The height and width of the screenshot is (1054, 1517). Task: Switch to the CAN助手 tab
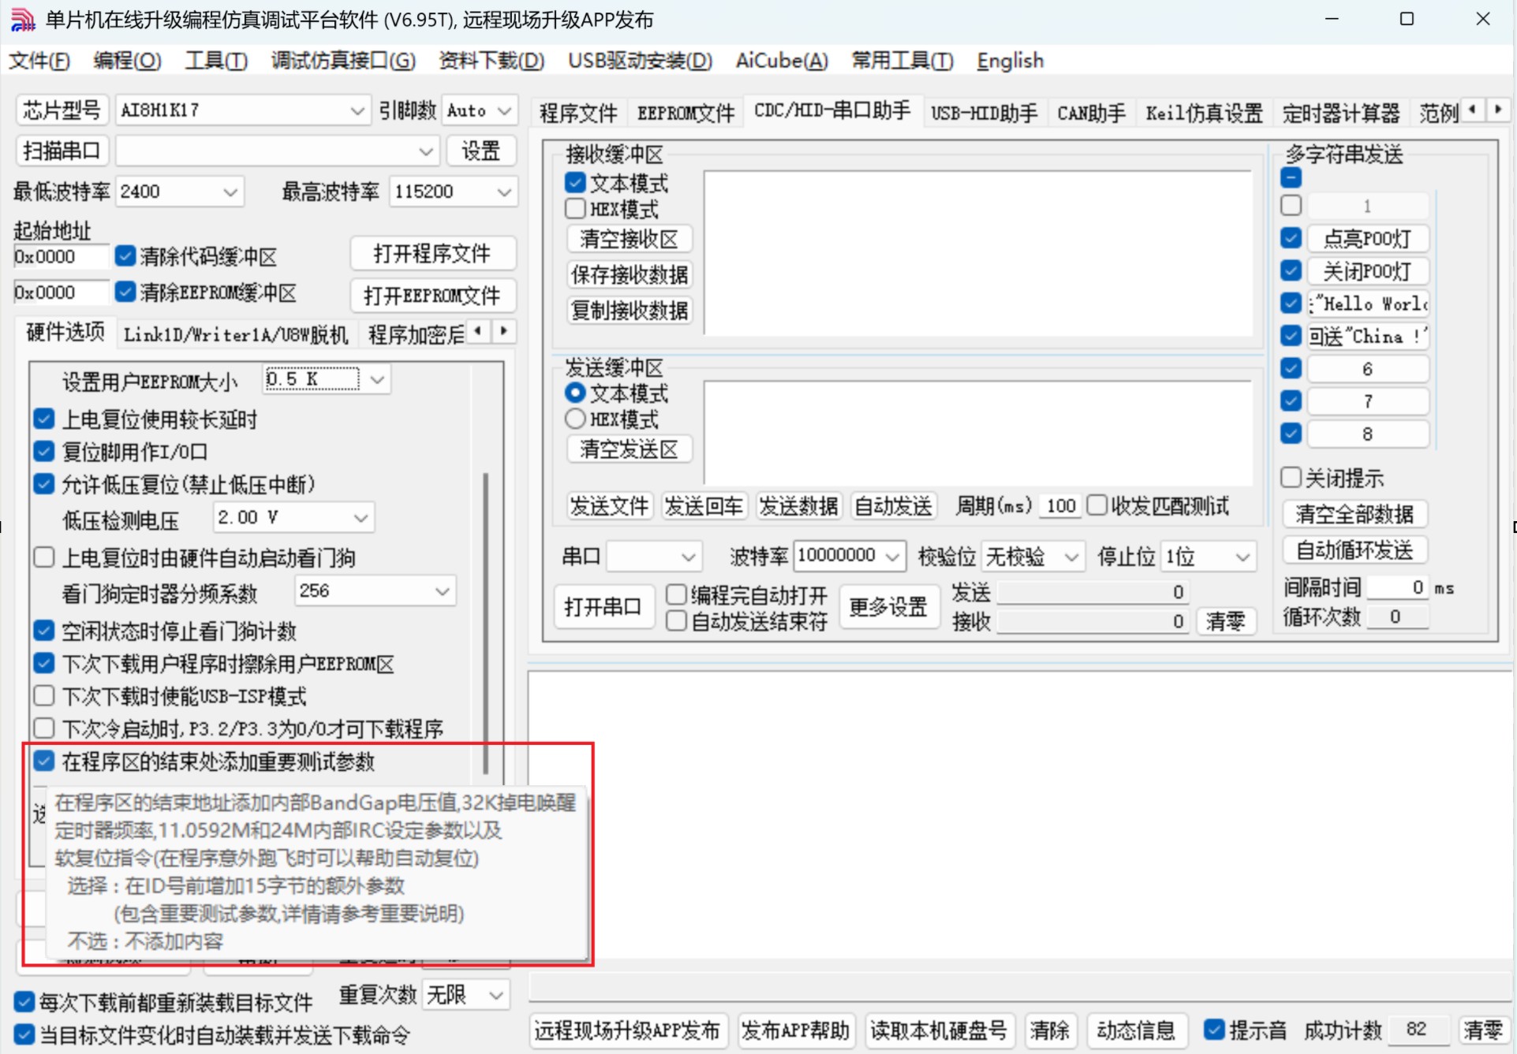coord(1091,114)
